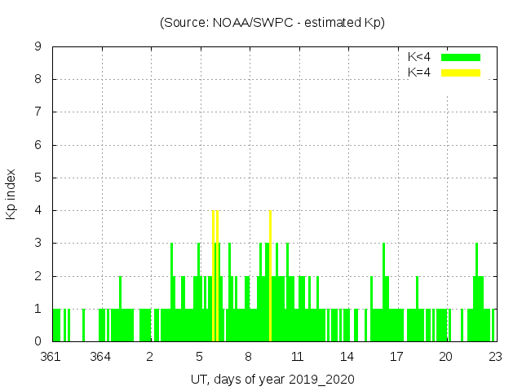The image size is (522, 391).
Task: Click the 361 tick label on x-axis
Action: (52, 357)
